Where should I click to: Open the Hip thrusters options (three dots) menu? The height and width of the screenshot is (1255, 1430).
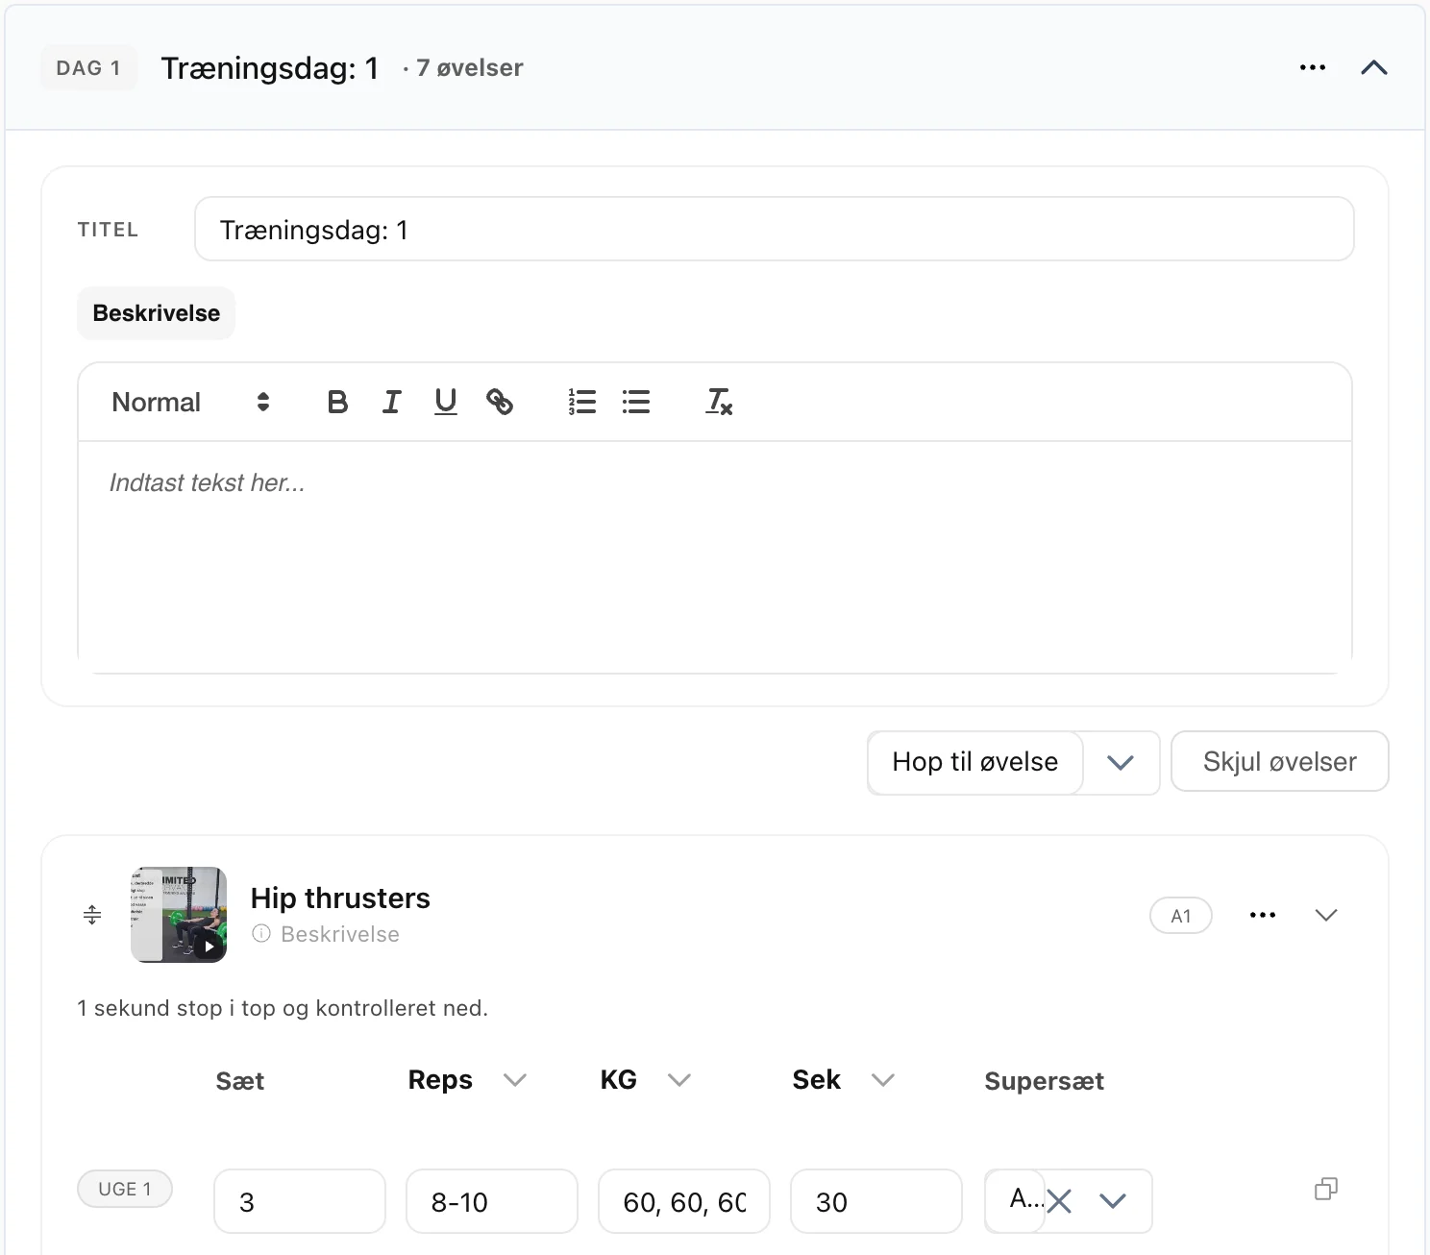point(1262,915)
